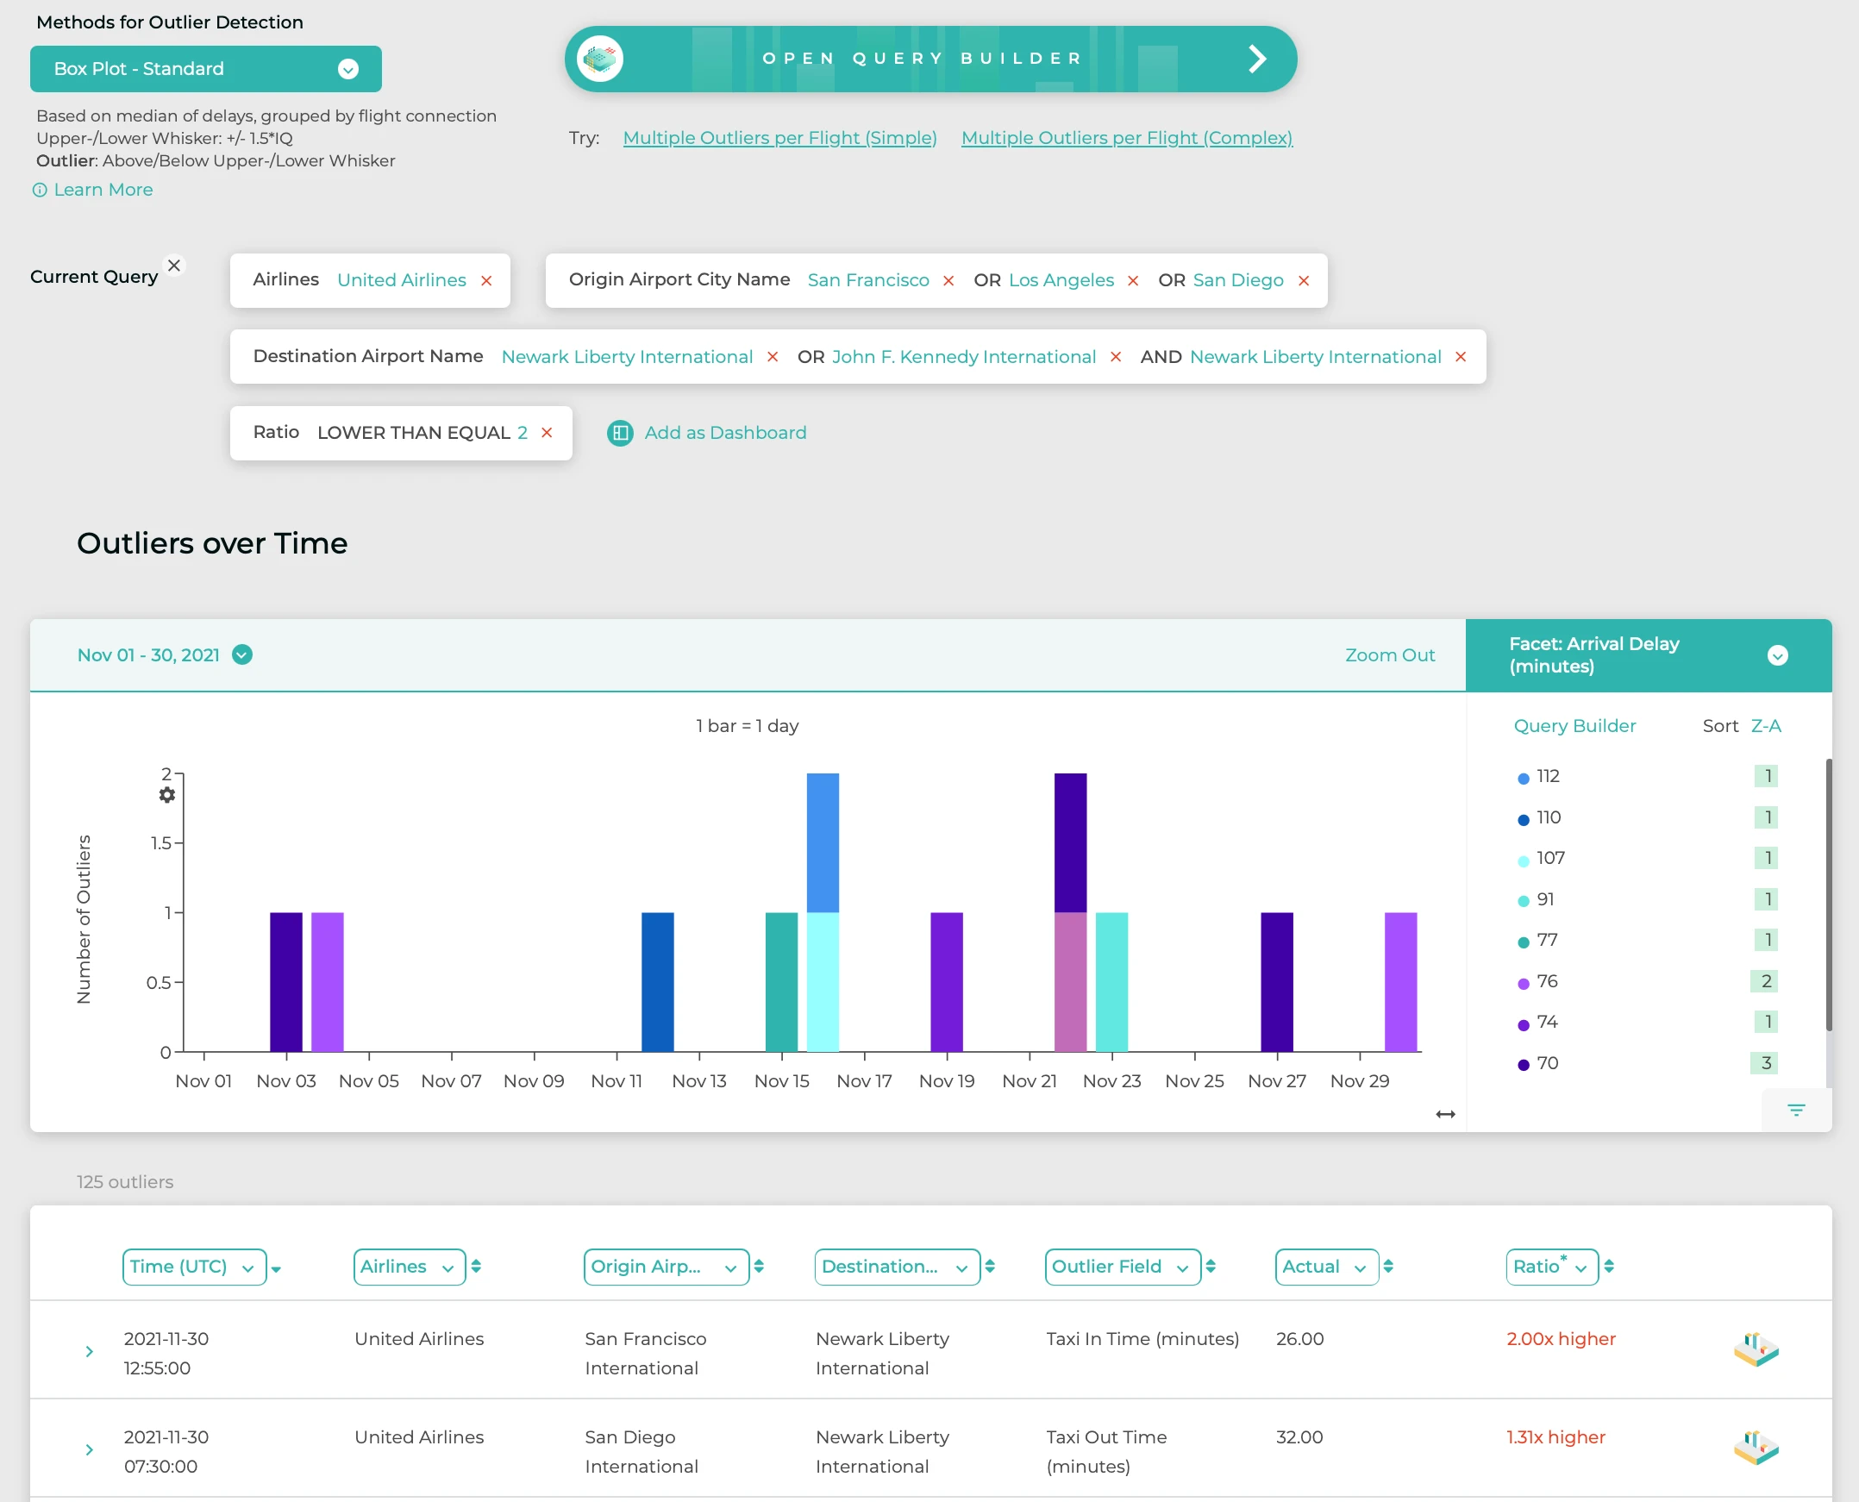The height and width of the screenshot is (1502, 1859).
Task: Expand the 2021-11-30 12:55:00 row
Action: pyautogui.click(x=89, y=1351)
